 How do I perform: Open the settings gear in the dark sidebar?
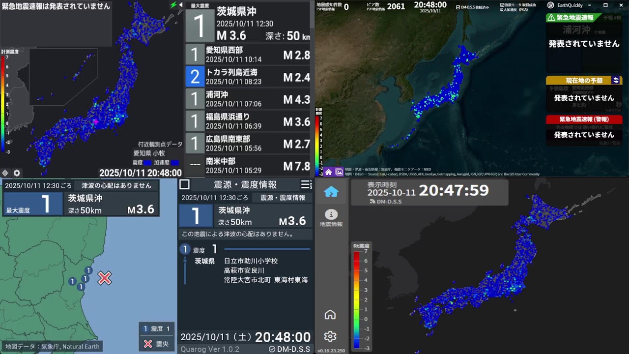click(x=330, y=336)
